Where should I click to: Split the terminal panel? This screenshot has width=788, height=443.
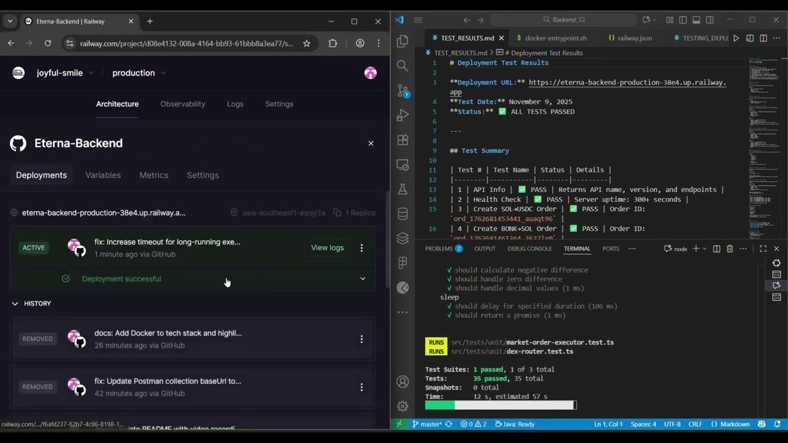717,249
